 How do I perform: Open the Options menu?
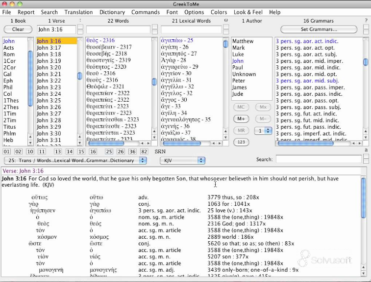click(x=194, y=12)
